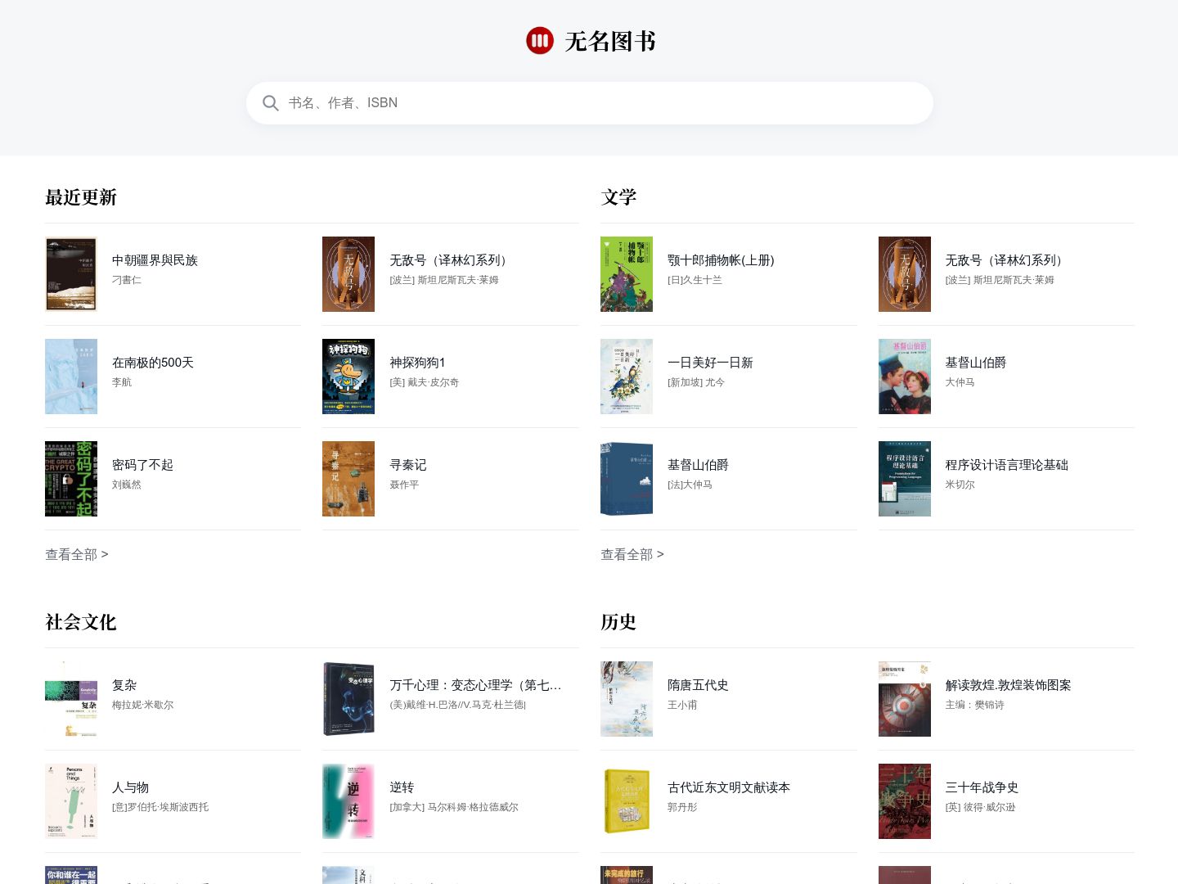This screenshot has height=884, width=1178.
Task: Open book title 寻秦记
Action: [x=408, y=465]
